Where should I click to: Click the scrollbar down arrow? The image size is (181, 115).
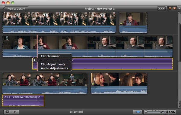pyautogui.click(x=179, y=107)
